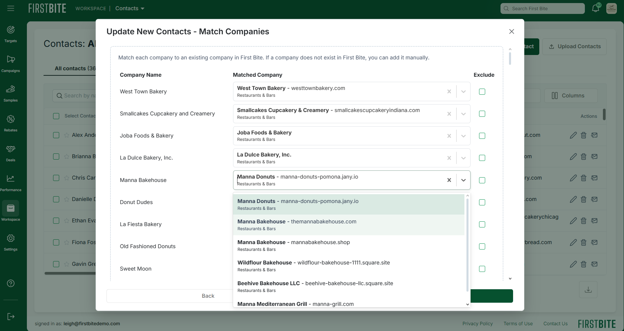Open the Terms of Use link
This screenshot has height=331, width=624.
518,324
